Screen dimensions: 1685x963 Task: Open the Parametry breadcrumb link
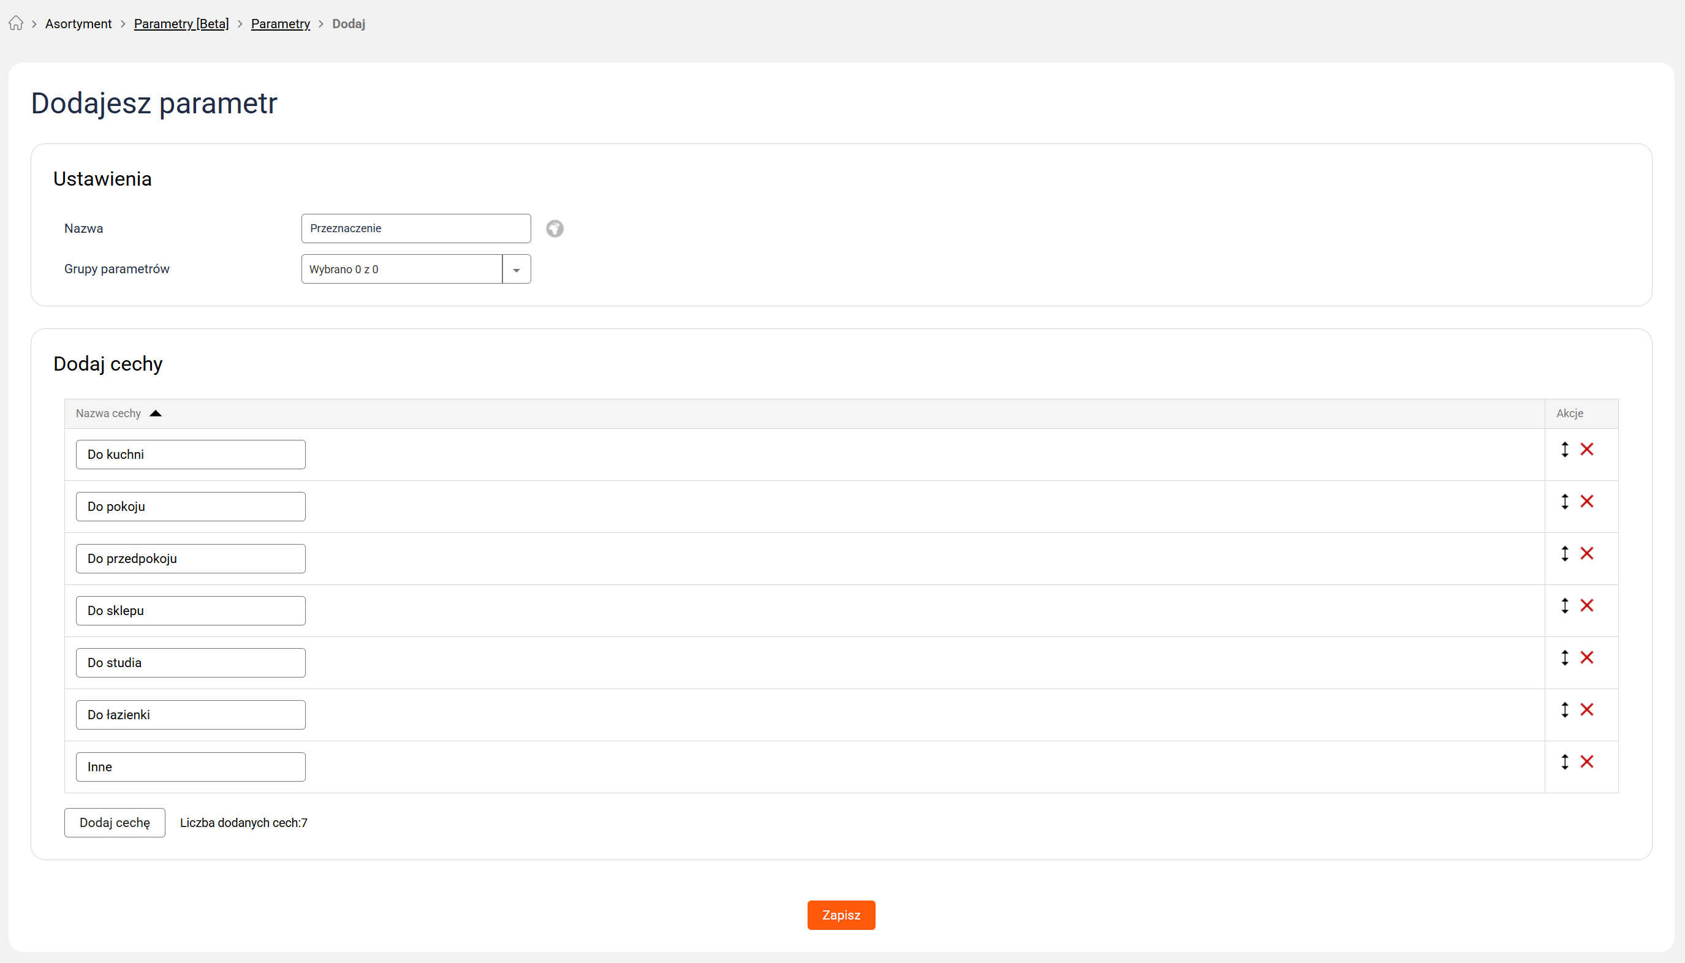pos(281,24)
